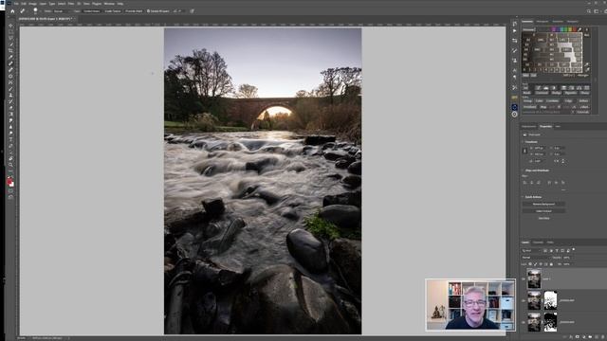This screenshot has width=607, height=341.
Task: Select the Zoom magnifier tool
Action: (x=10, y=165)
